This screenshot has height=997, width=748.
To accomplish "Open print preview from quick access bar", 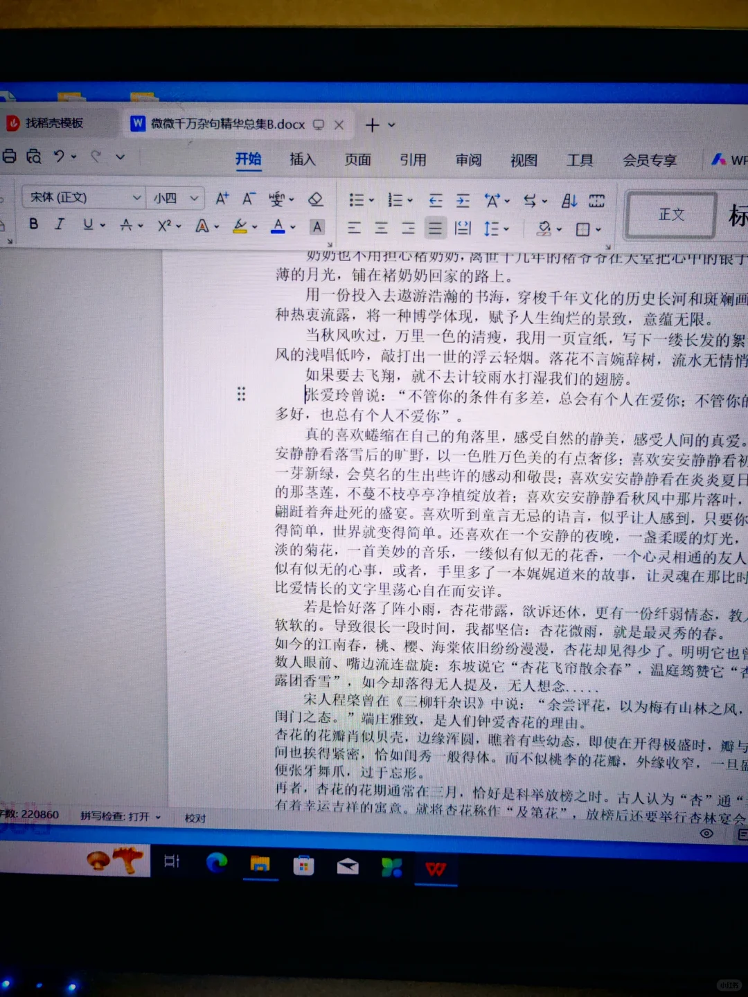I will point(34,156).
